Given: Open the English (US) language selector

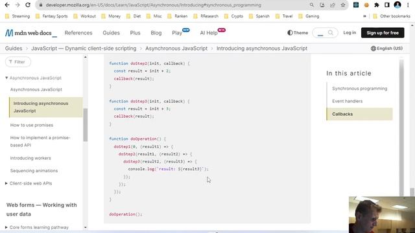Looking at the screenshot, I should pos(386,49).
